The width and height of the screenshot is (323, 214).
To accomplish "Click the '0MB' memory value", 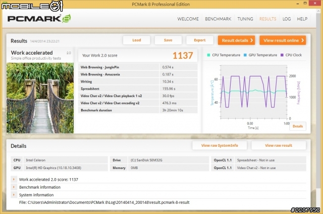I will (x=134, y=168).
